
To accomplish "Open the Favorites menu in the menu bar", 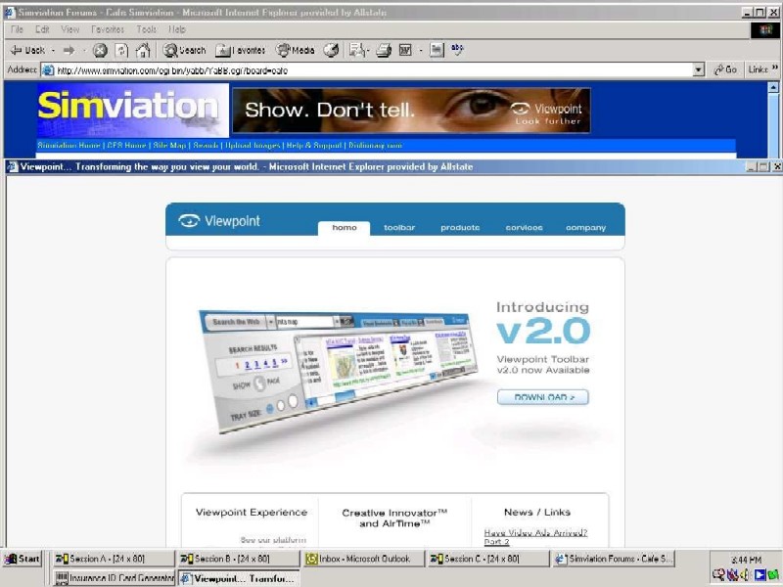I will tap(107, 30).
